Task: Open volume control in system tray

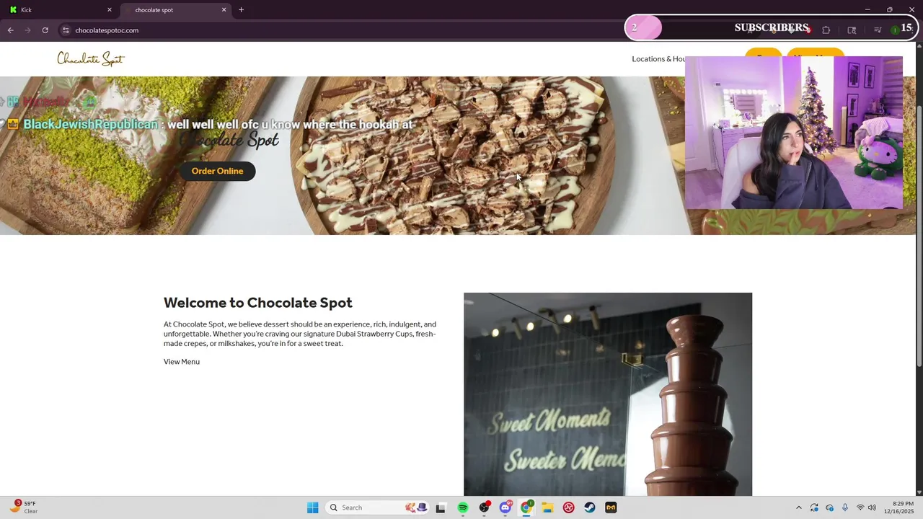Action: click(872, 507)
